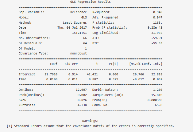Select the R-squared value 0.948
The height and width of the screenshot is (132, 193).
157,12
